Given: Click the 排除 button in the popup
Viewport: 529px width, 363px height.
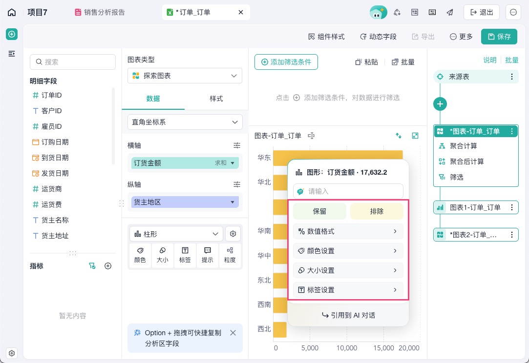Looking at the screenshot, I should pos(377,211).
